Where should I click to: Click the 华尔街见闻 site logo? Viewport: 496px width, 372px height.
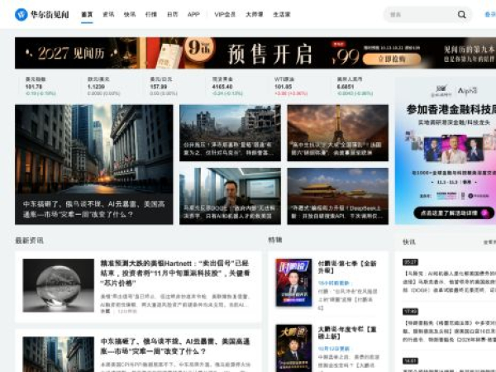tap(42, 15)
